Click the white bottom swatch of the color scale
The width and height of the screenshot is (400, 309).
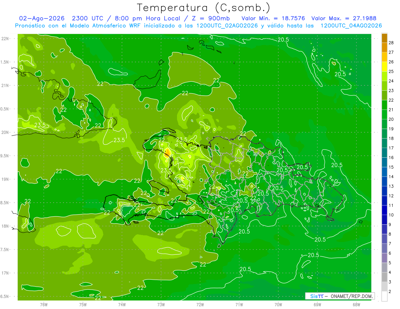click(384, 296)
